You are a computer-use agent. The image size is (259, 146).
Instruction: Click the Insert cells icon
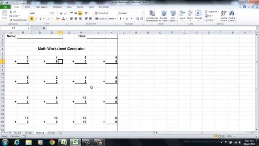(x=183, y=13)
